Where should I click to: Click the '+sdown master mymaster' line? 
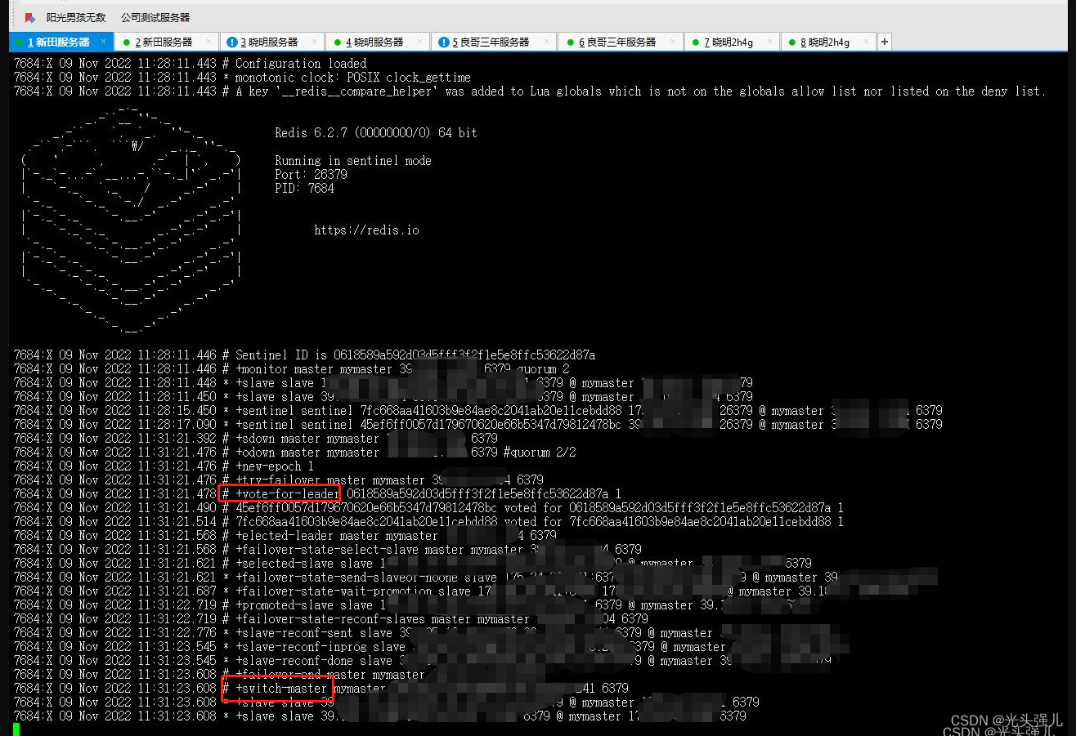click(255, 438)
